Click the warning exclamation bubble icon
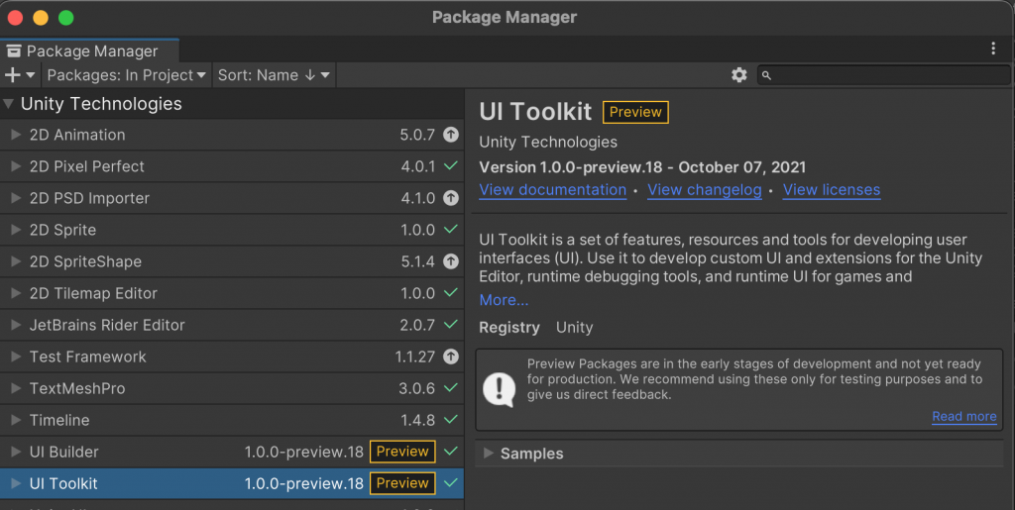 (500, 389)
